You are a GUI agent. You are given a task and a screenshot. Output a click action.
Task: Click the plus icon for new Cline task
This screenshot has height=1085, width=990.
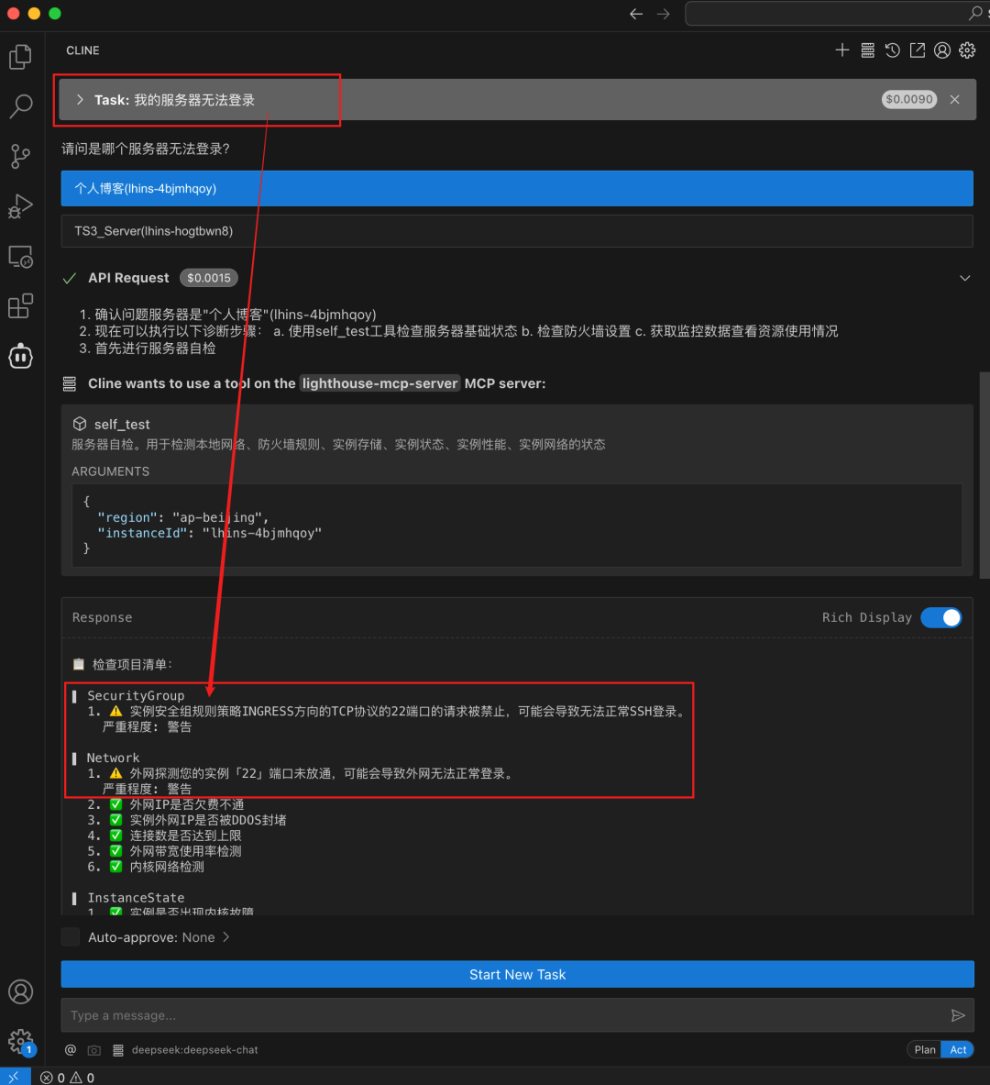coord(841,50)
